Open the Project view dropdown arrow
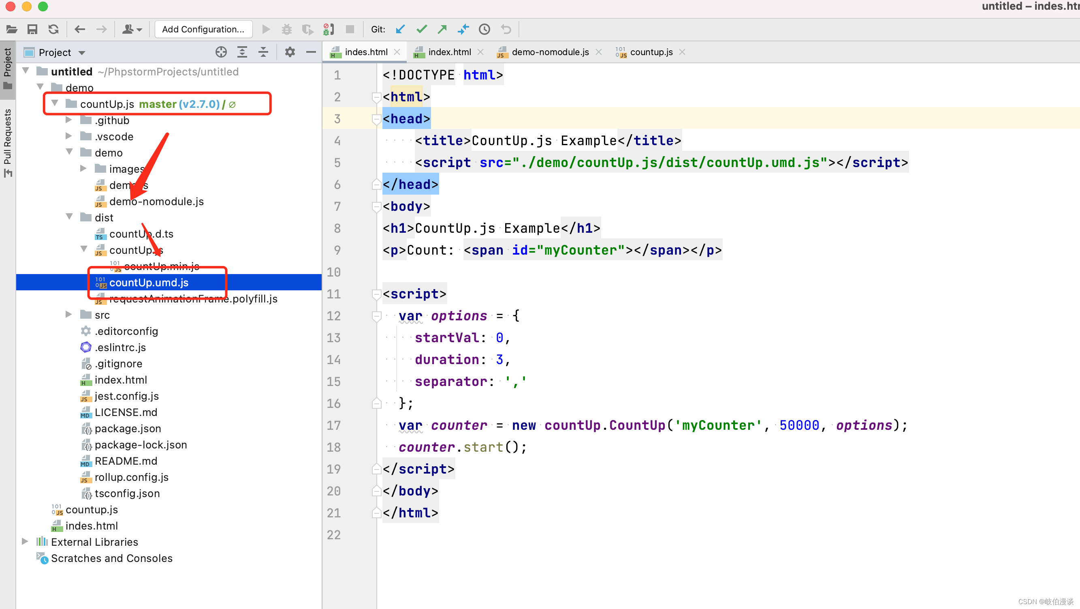This screenshot has width=1080, height=609. (82, 53)
